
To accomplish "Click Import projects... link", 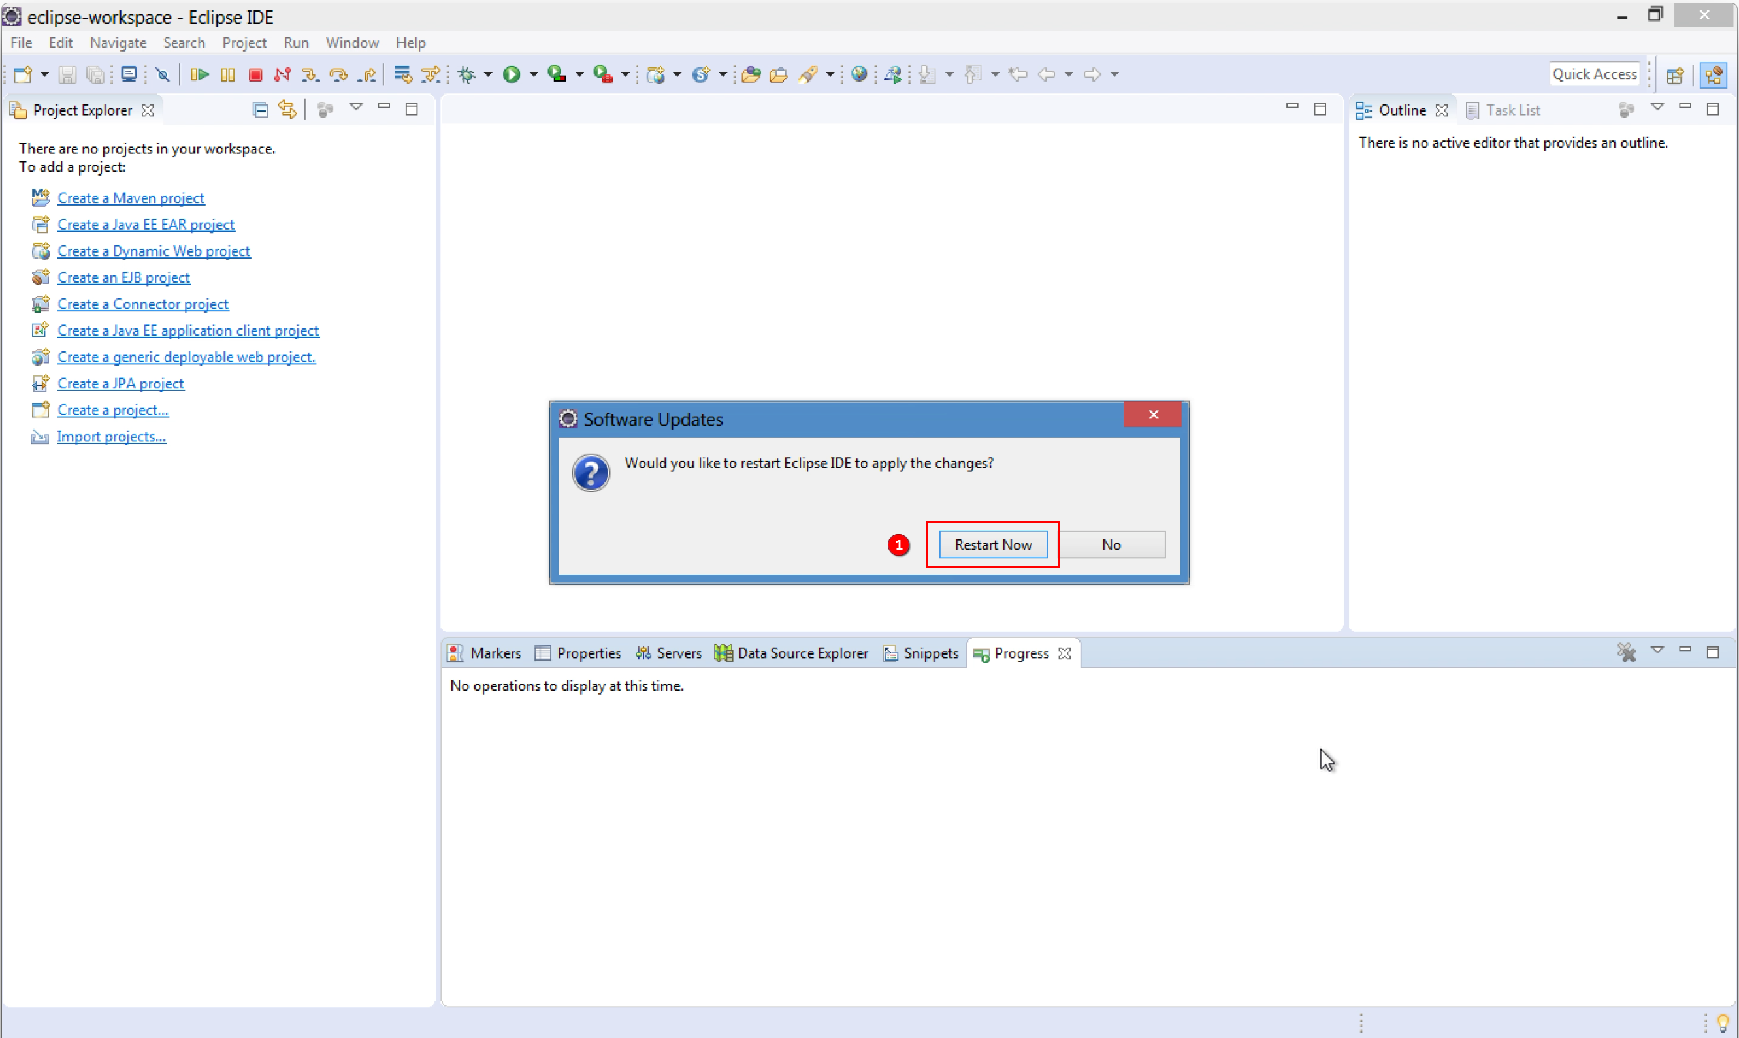I will pyautogui.click(x=111, y=437).
